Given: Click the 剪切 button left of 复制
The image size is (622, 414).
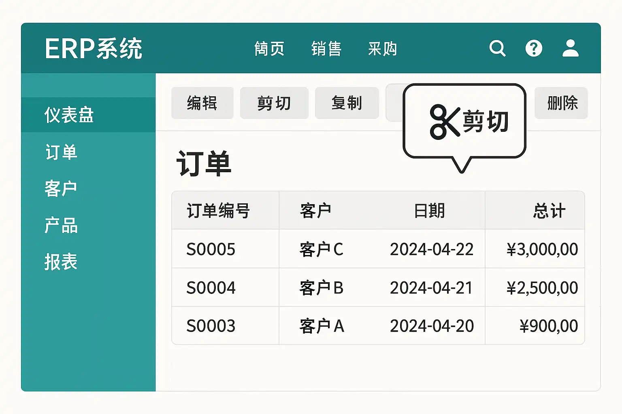Looking at the screenshot, I should point(274,103).
